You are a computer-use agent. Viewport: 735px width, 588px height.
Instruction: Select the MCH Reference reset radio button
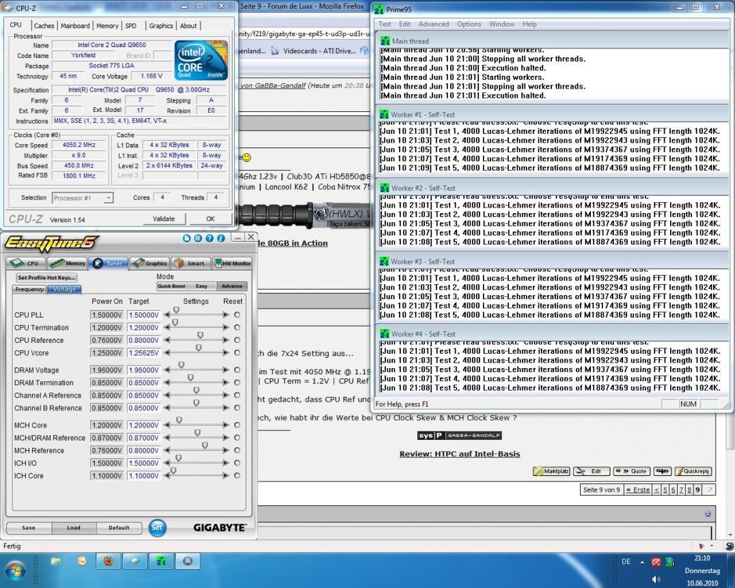point(237,450)
